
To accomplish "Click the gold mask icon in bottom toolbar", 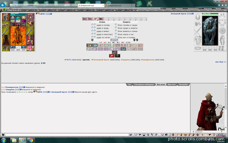I will tap(185, 135).
